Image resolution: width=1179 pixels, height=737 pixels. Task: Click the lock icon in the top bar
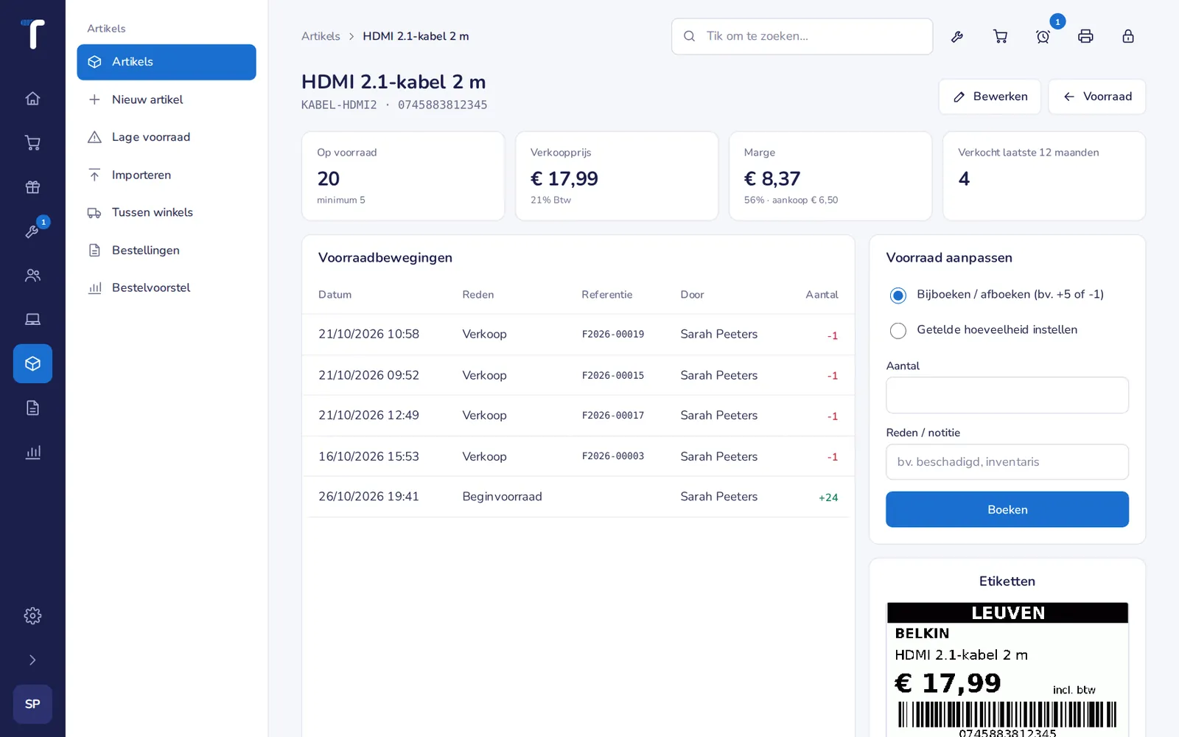[1128, 36]
